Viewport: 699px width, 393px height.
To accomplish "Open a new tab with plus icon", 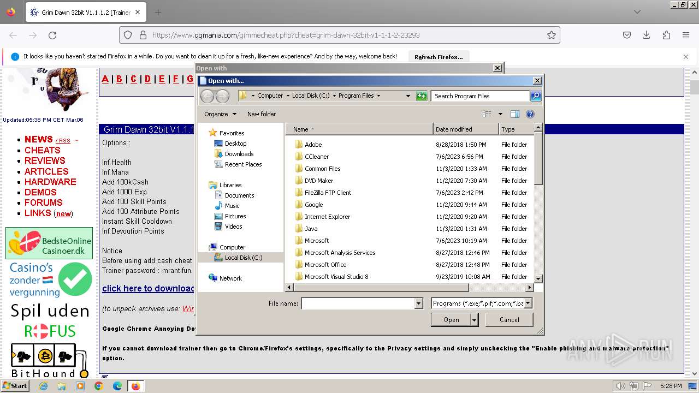I will 158,12.
